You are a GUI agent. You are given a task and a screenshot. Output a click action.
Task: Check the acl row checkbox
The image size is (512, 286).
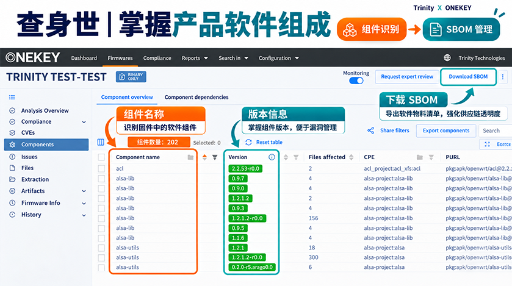pos(101,168)
